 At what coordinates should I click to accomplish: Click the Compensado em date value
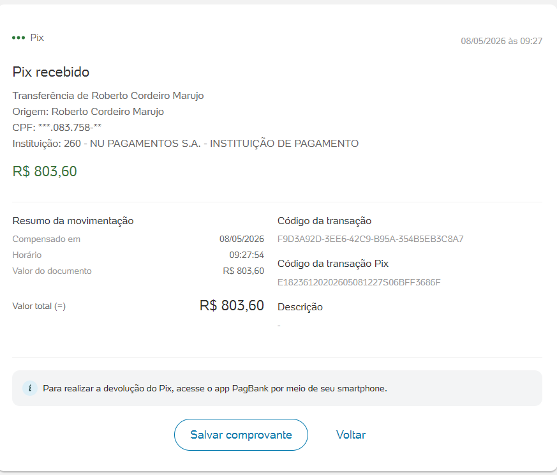coord(242,239)
